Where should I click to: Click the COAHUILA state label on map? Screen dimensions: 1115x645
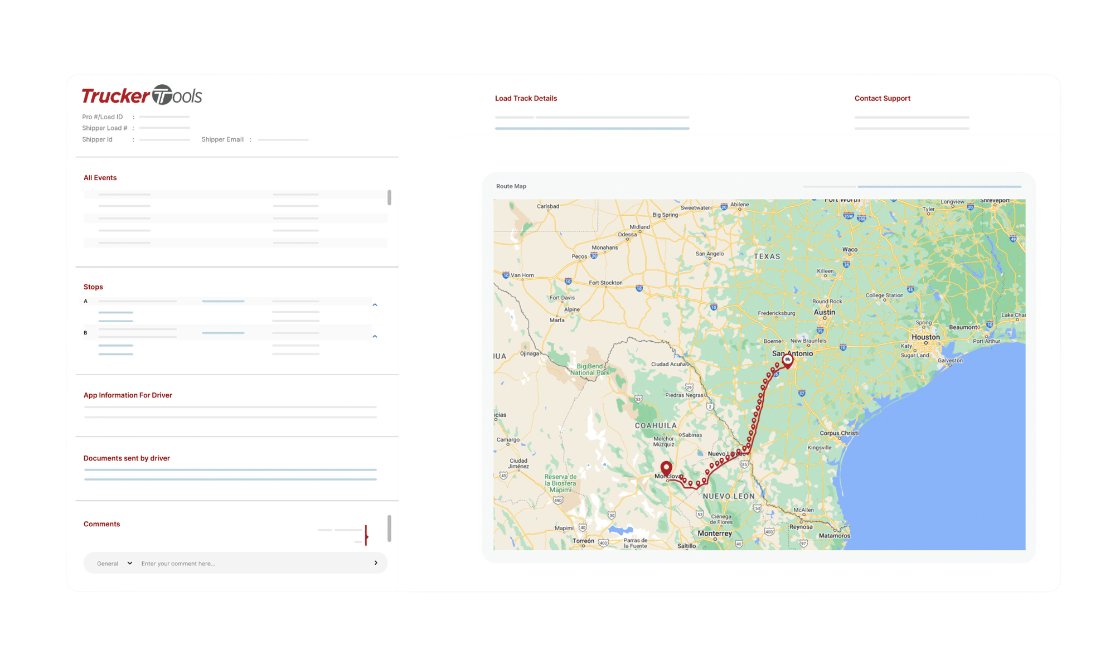click(656, 425)
